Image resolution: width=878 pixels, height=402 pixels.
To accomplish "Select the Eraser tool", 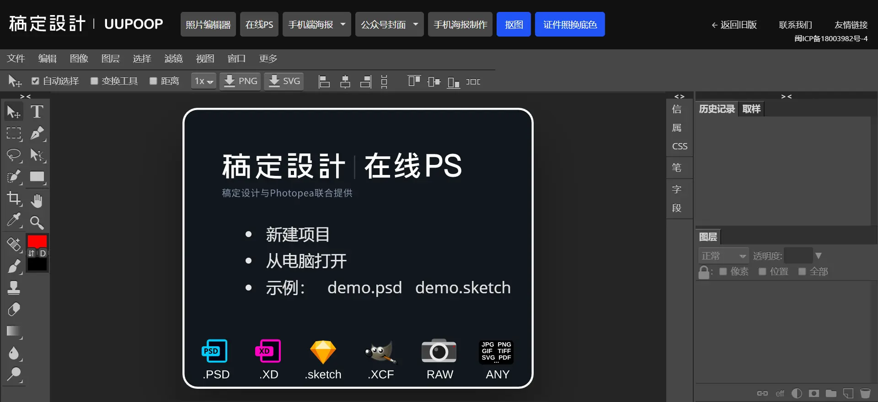I will pos(14,310).
